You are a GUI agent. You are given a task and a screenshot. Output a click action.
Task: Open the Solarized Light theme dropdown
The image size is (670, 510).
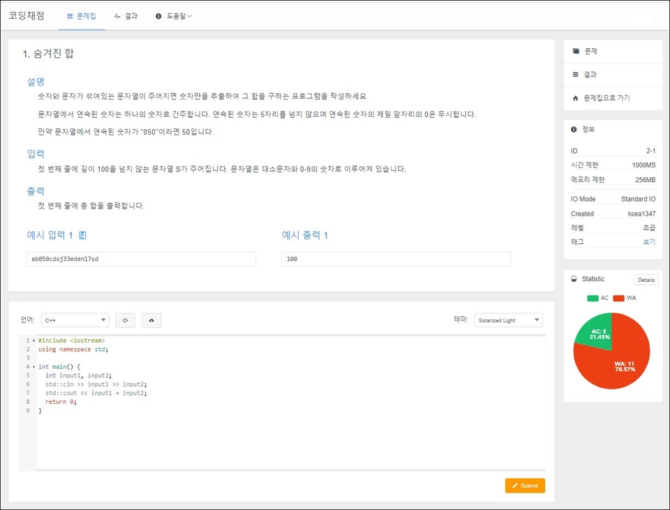[x=509, y=320]
